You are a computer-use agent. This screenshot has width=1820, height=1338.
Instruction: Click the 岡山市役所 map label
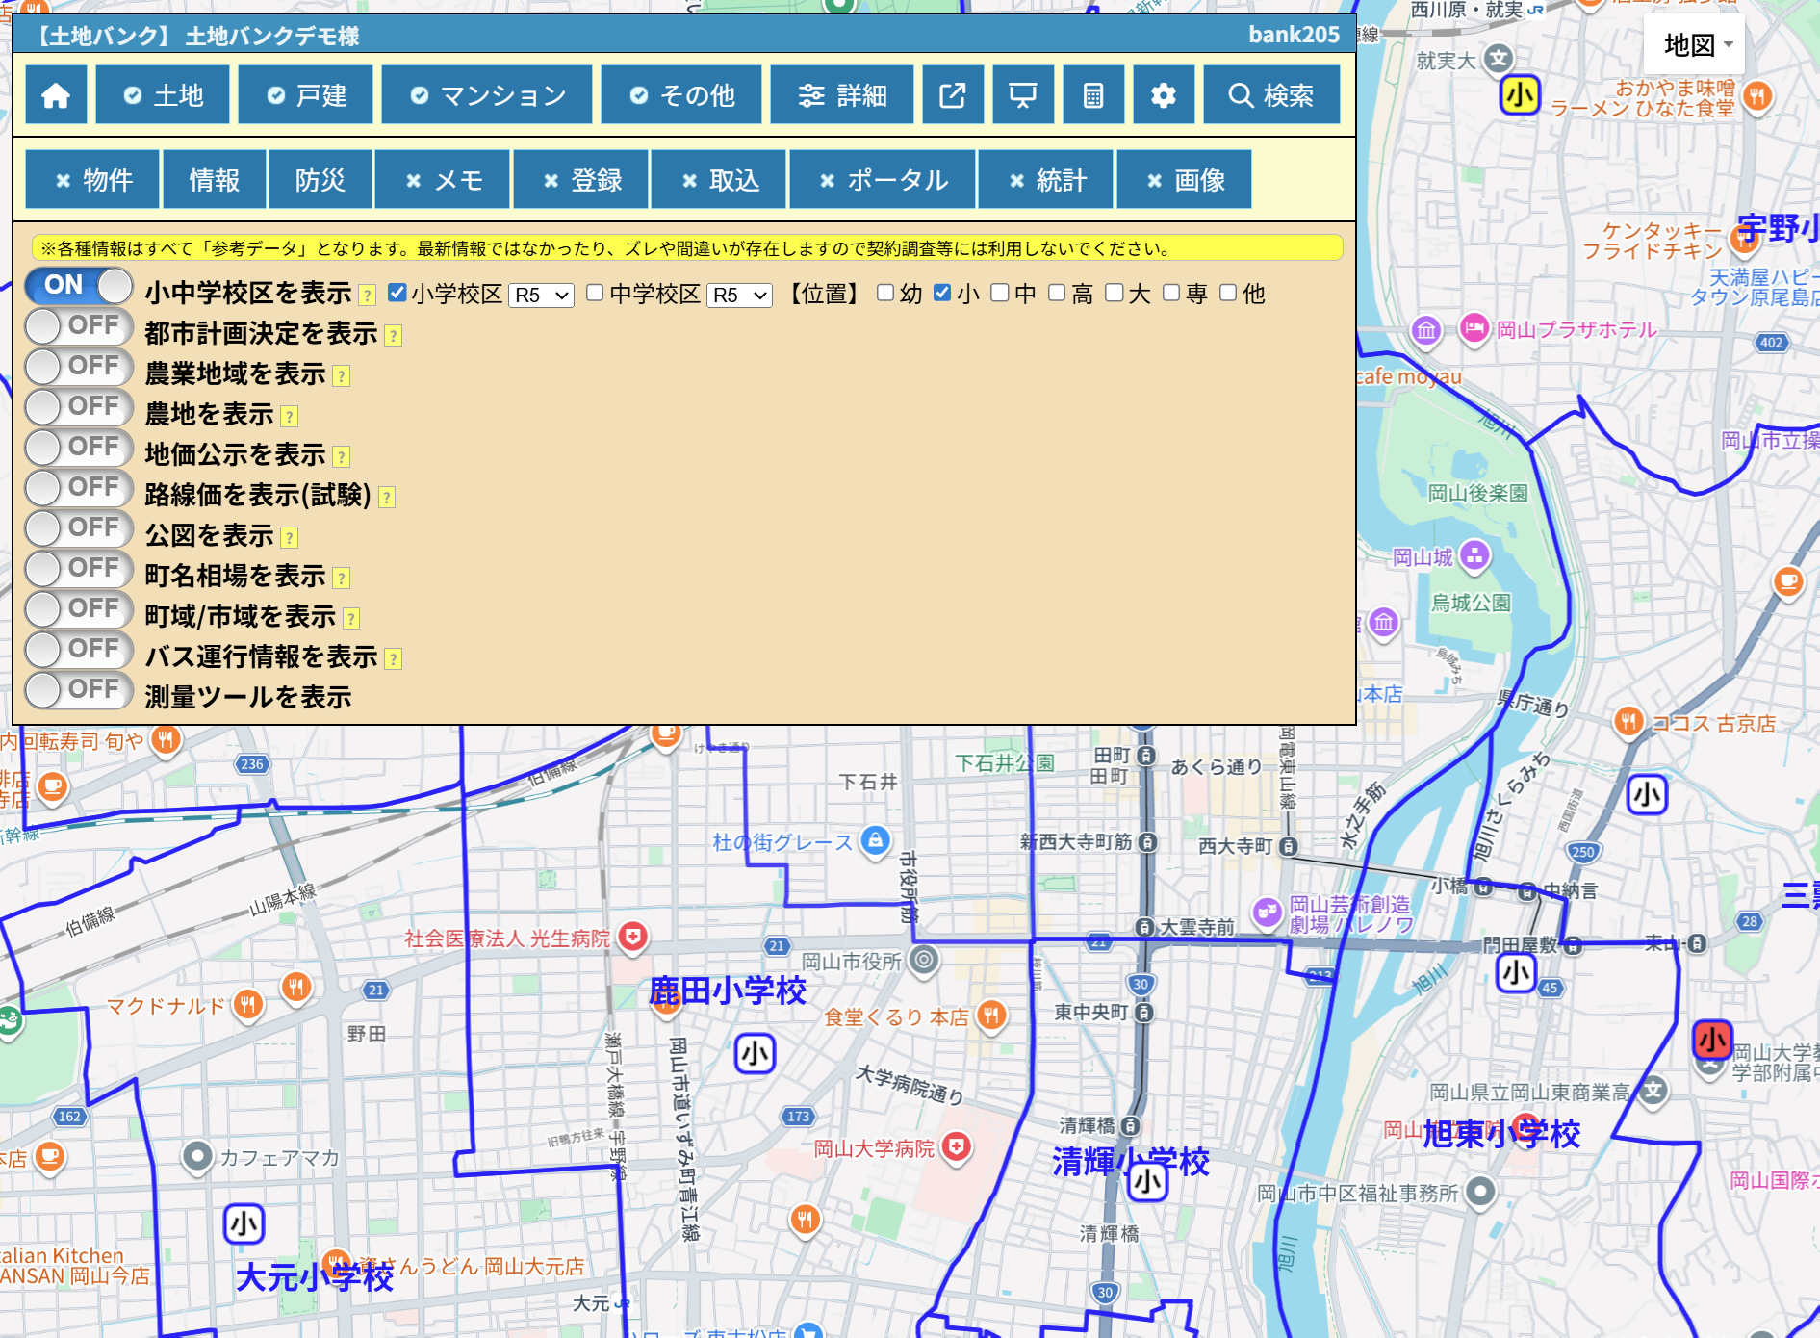tap(851, 961)
